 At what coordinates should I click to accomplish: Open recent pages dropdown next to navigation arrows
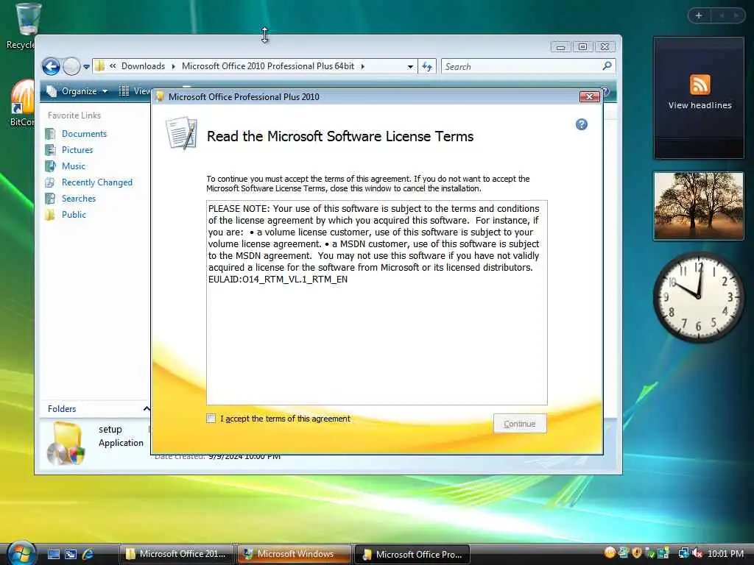point(86,67)
